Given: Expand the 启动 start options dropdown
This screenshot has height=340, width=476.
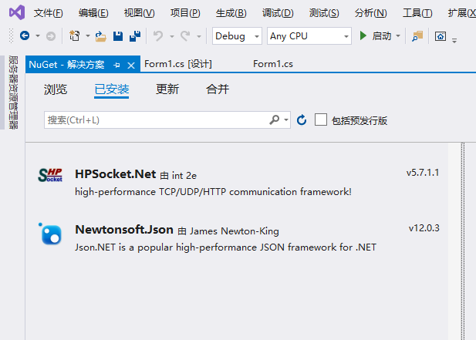Looking at the screenshot, I should pos(398,36).
